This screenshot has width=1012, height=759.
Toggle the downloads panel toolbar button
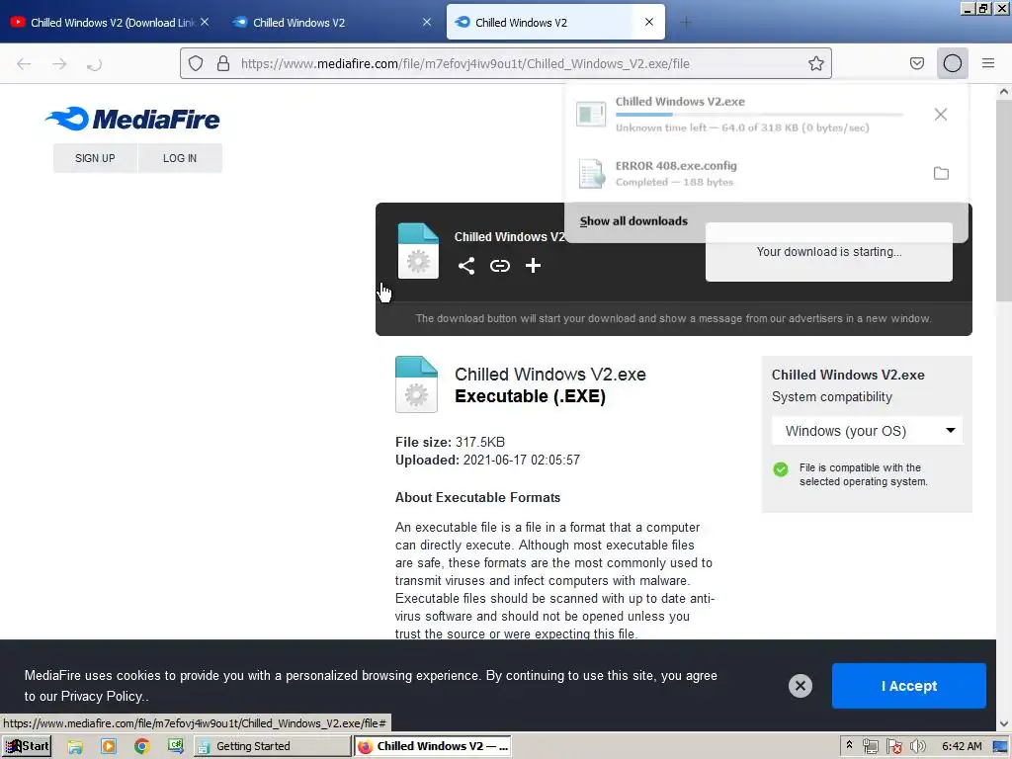pos(953,63)
